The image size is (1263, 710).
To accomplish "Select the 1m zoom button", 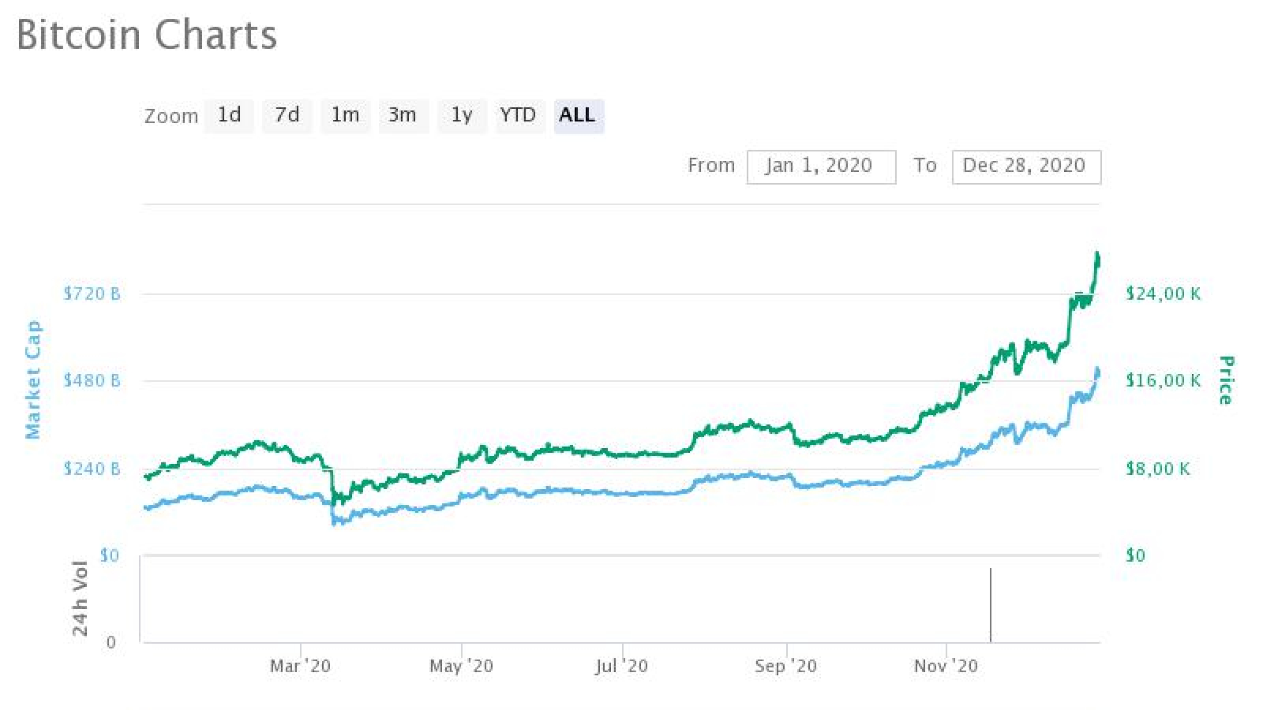I will click(346, 116).
